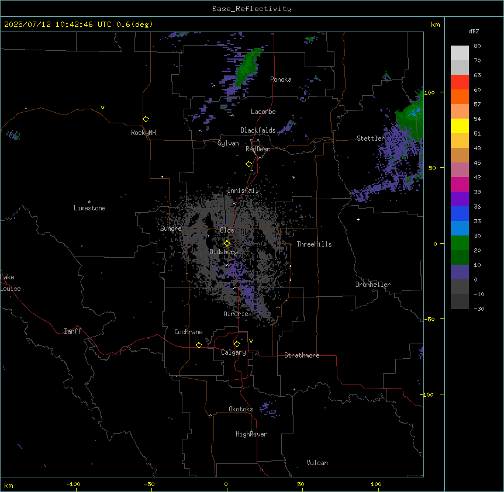Click the Sylvan map label
This screenshot has height=492, width=504.
click(228, 143)
